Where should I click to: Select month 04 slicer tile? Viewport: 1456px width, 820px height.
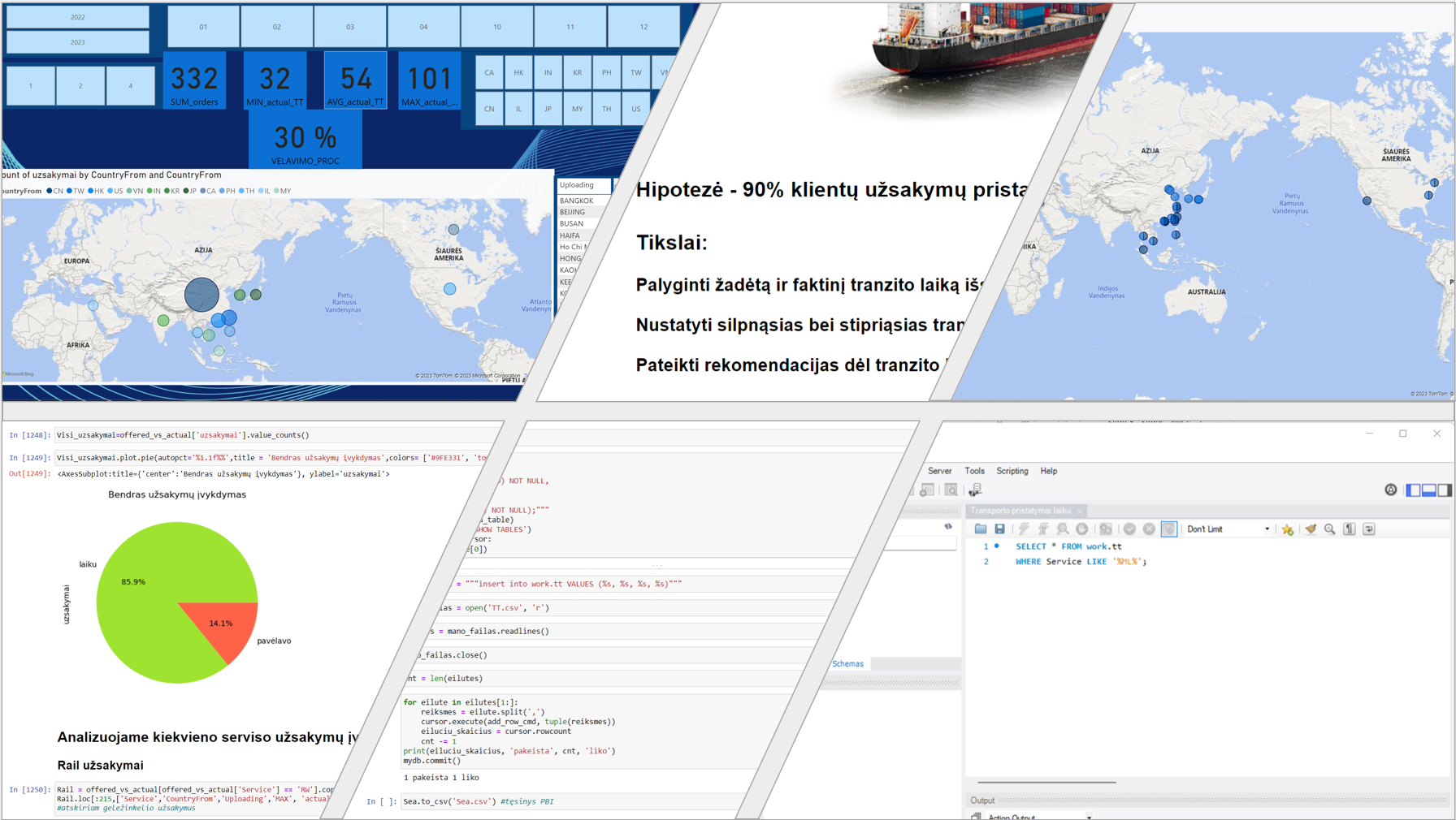click(x=423, y=27)
